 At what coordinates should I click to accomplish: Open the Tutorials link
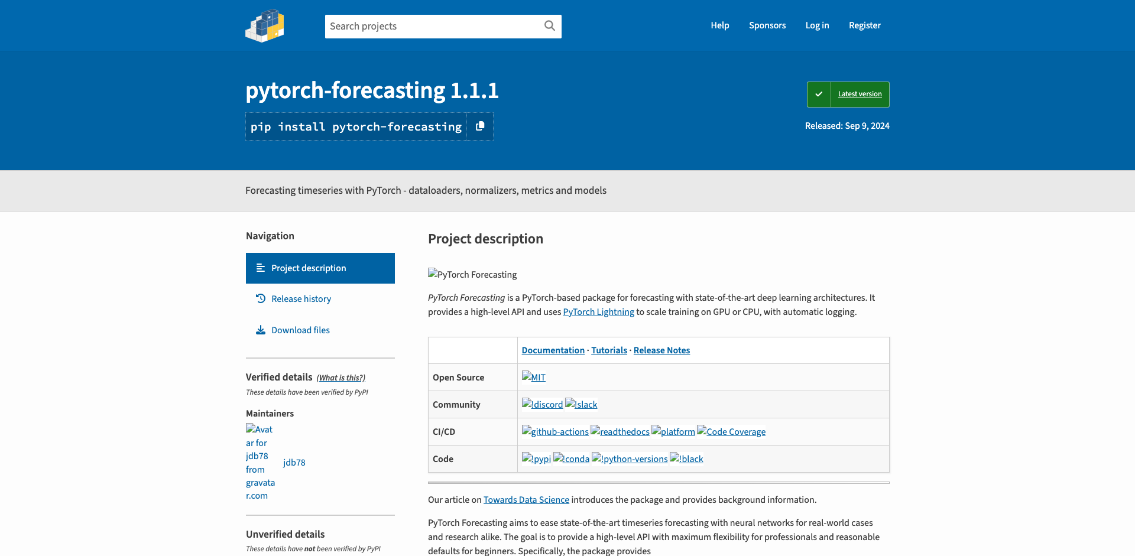click(x=609, y=350)
